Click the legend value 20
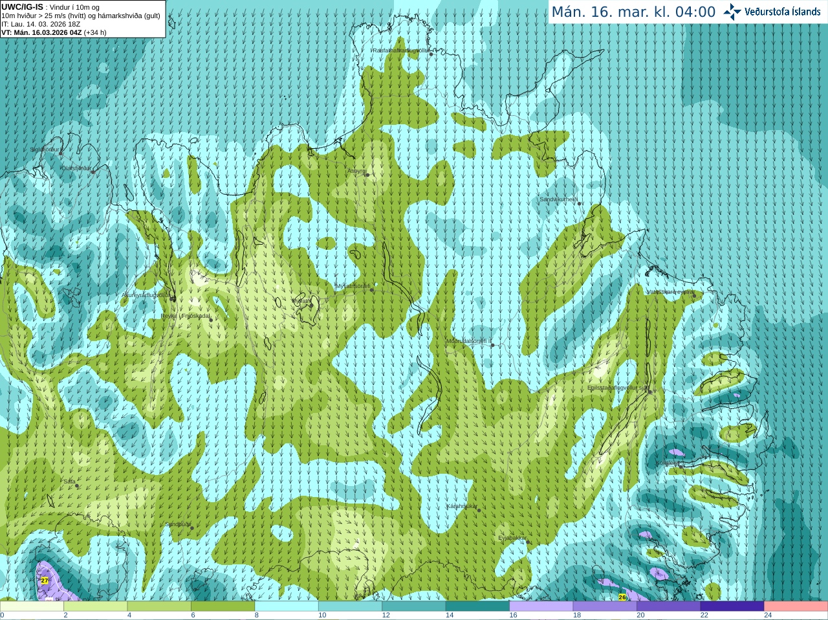Image resolution: width=828 pixels, height=620 pixels. (640, 615)
